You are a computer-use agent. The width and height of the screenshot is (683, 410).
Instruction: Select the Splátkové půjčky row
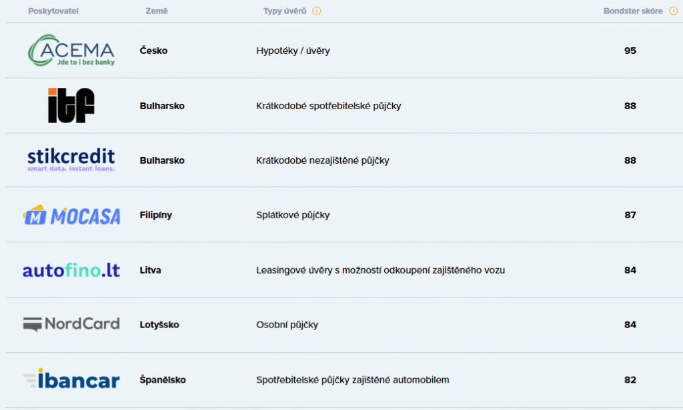(344, 215)
